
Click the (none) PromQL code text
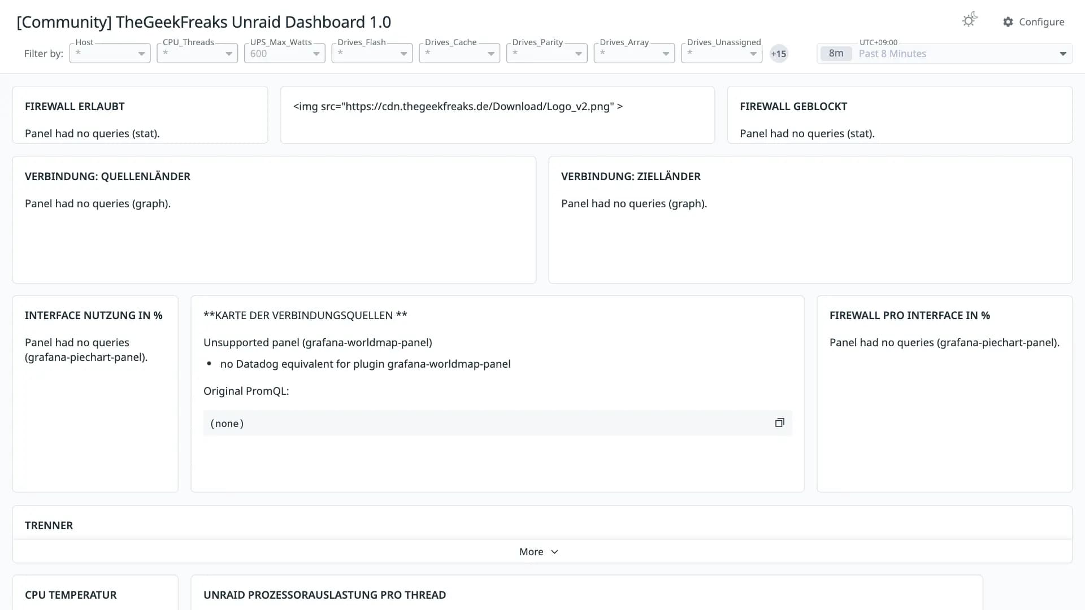tap(227, 424)
